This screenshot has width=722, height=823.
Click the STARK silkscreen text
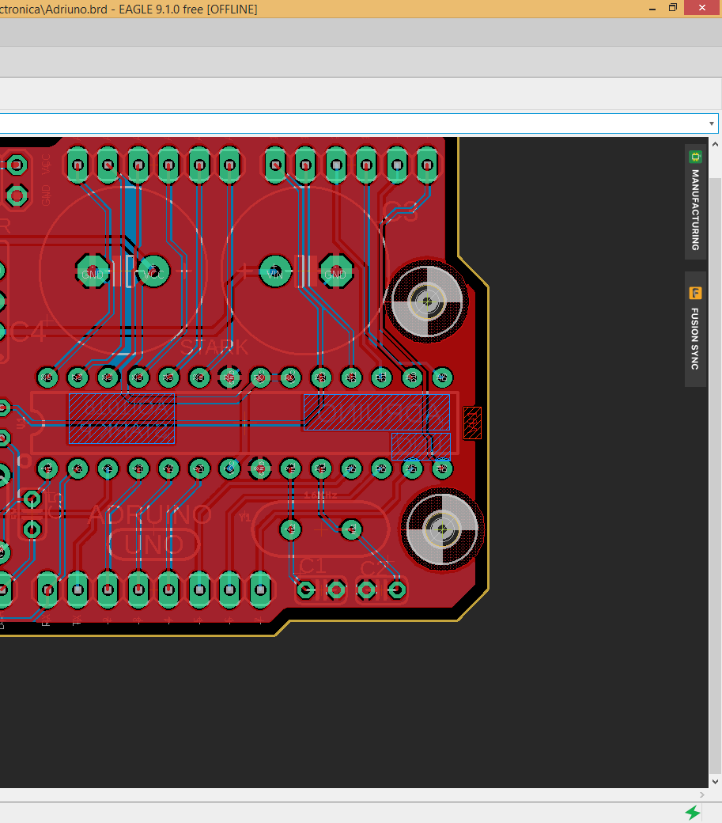(x=214, y=347)
